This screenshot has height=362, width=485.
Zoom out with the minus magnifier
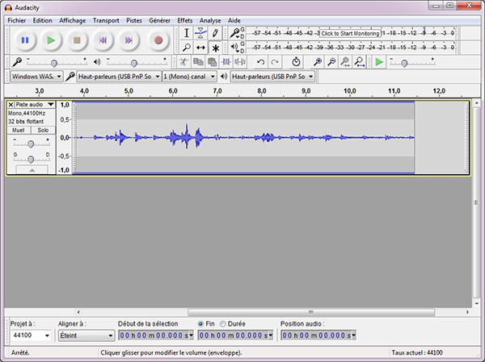(331, 62)
